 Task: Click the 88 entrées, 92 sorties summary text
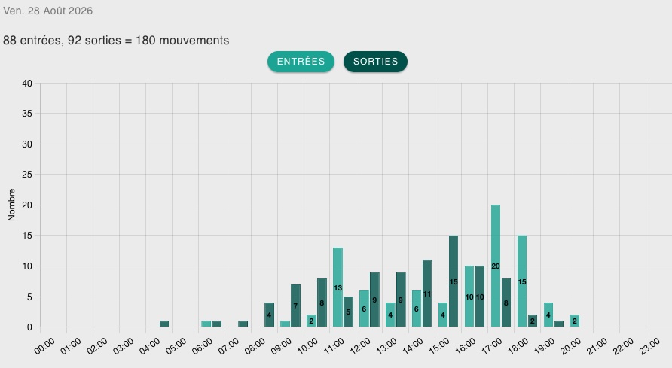116,40
